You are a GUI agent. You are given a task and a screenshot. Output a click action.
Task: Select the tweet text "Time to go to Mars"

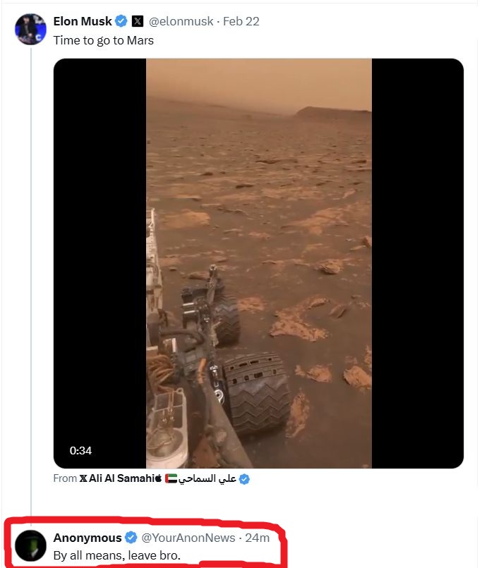[104, 40]
